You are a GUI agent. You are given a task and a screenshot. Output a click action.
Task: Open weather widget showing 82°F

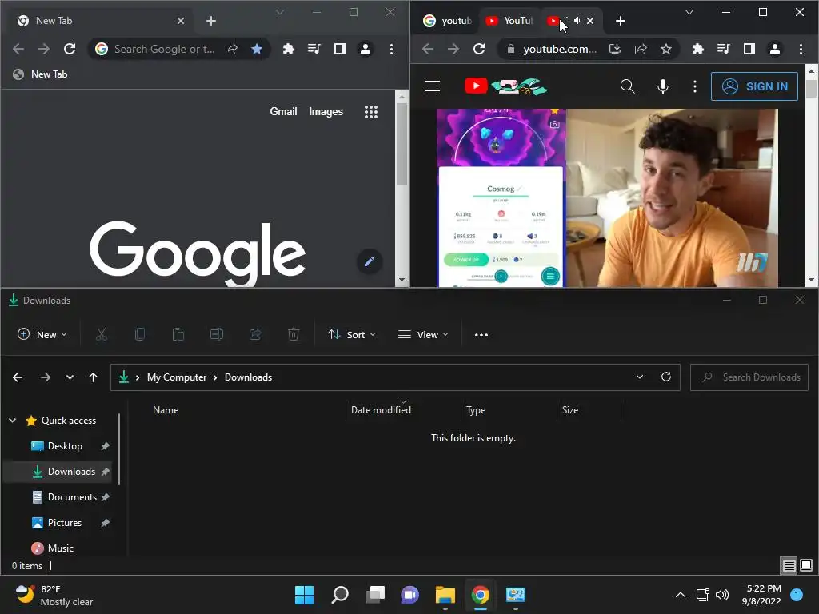pos(54,595)
